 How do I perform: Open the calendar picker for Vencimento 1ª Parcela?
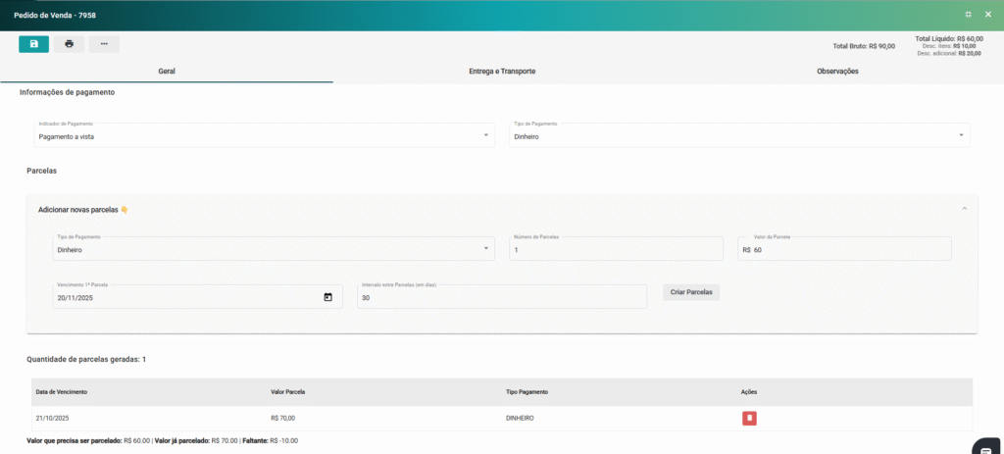327,297
